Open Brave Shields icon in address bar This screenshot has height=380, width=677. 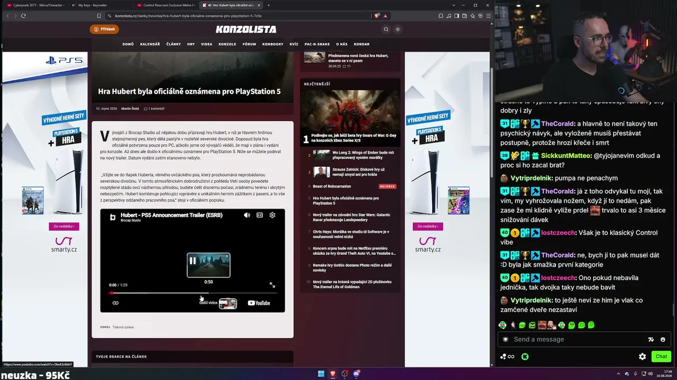click(377, 16)
